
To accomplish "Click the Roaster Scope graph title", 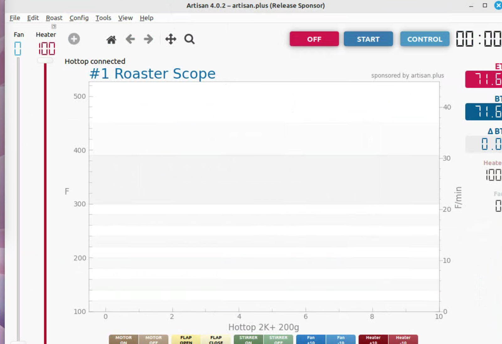I will pyautogui.click(x=152, y=74).
